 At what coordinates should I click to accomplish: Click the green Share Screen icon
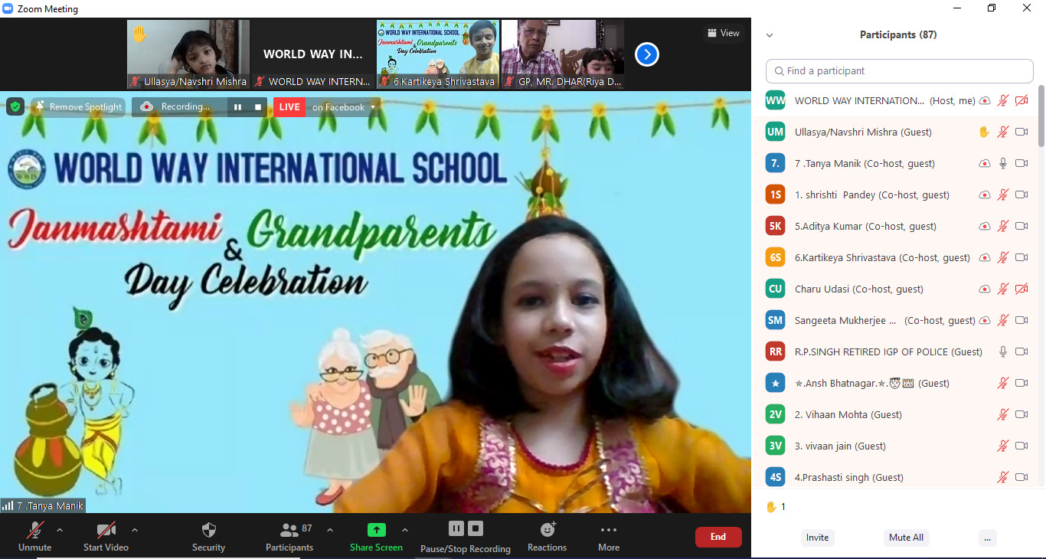[x=376, y=529]
